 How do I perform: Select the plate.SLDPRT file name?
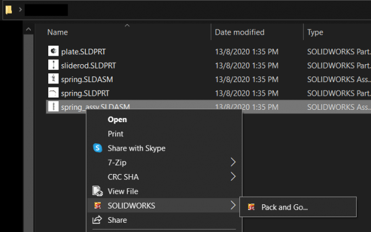(83, 52)
